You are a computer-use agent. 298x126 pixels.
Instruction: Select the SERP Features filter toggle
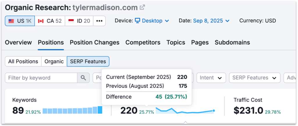pos(88,61)
